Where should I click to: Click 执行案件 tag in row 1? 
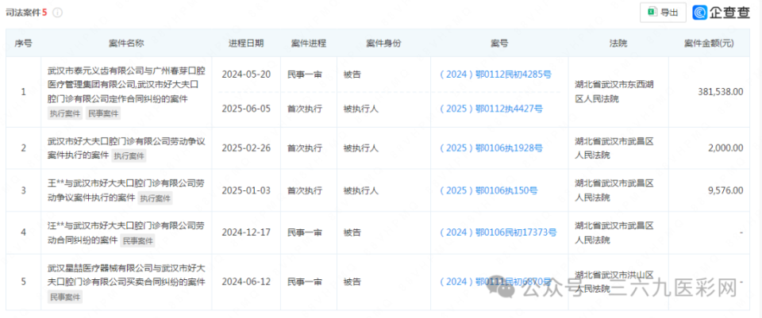[64, 113]
